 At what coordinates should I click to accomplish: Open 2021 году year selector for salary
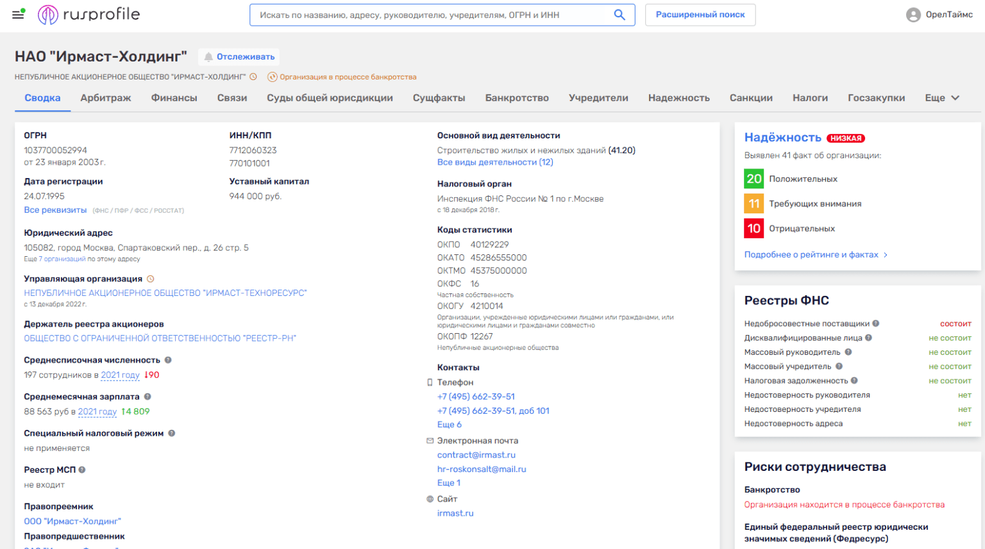click(x=97, y=412)
